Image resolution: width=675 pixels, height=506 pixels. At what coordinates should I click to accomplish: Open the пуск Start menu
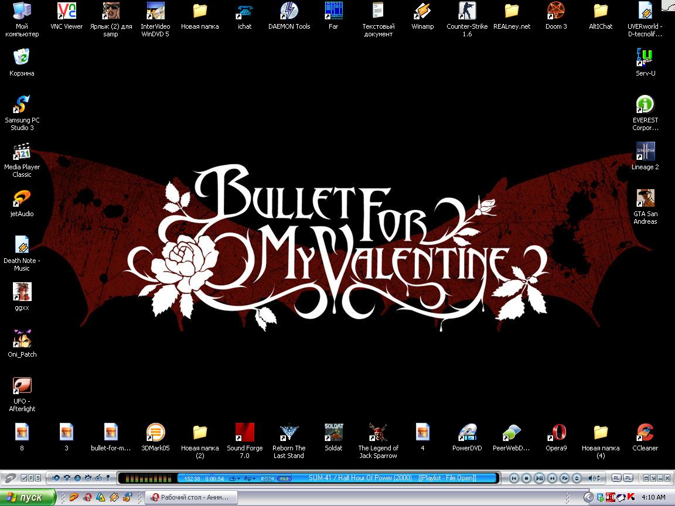pos(28,497)
